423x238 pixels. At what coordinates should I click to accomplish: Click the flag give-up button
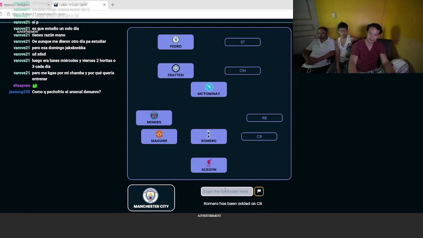point(259,191)
